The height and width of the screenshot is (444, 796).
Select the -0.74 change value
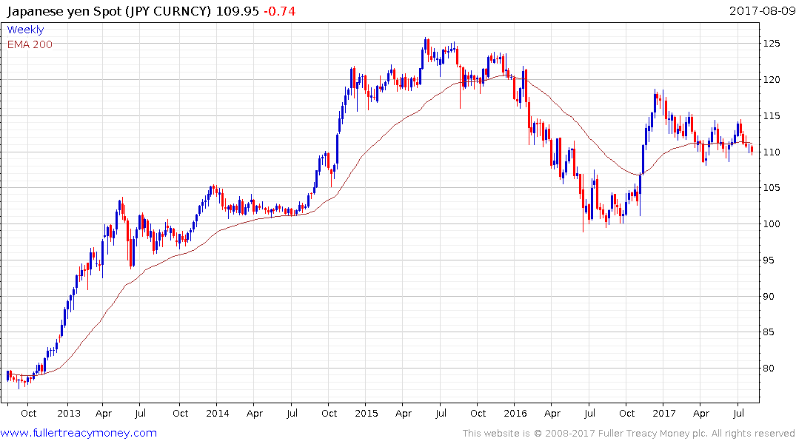280,11
